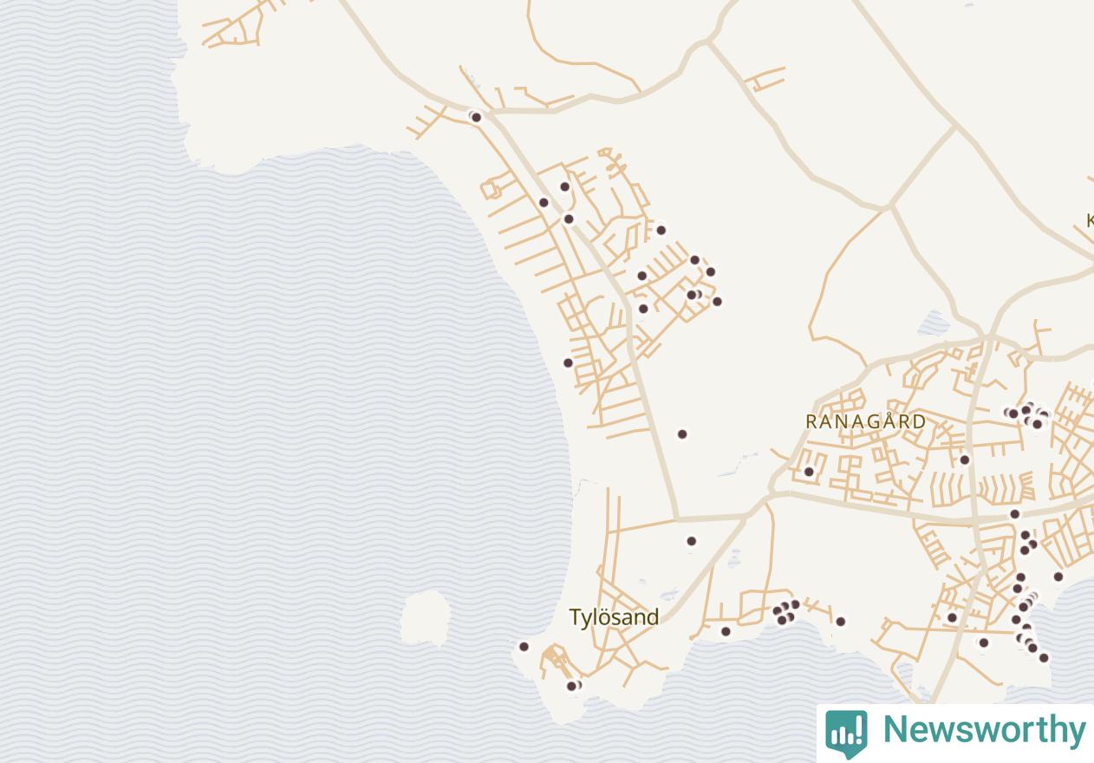The height and width of the screenshot is (763, 1094).
Task: Click the small island off Tylösand
Action: [425, 618]
